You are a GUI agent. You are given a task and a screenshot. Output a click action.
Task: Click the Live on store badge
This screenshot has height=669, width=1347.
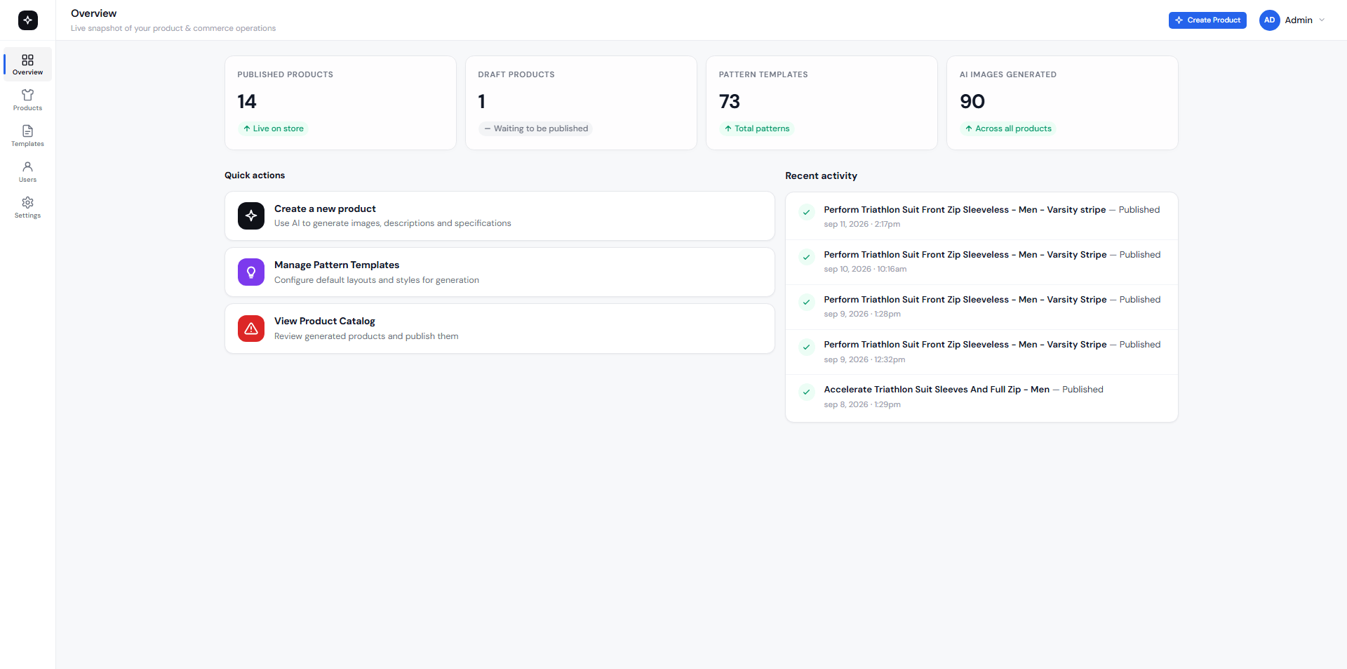[274, 128]
